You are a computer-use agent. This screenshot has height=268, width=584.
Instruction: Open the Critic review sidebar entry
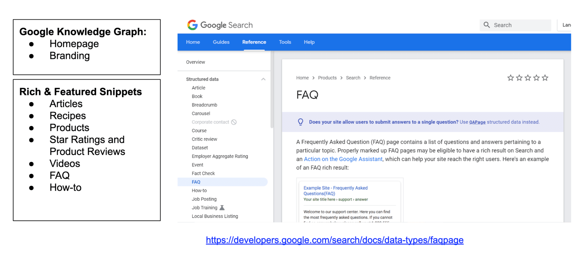pyautogui.click(x=204, y=139)
